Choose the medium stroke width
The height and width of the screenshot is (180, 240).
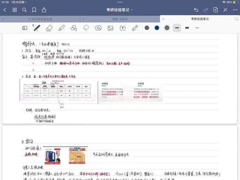tap(187, 28)
